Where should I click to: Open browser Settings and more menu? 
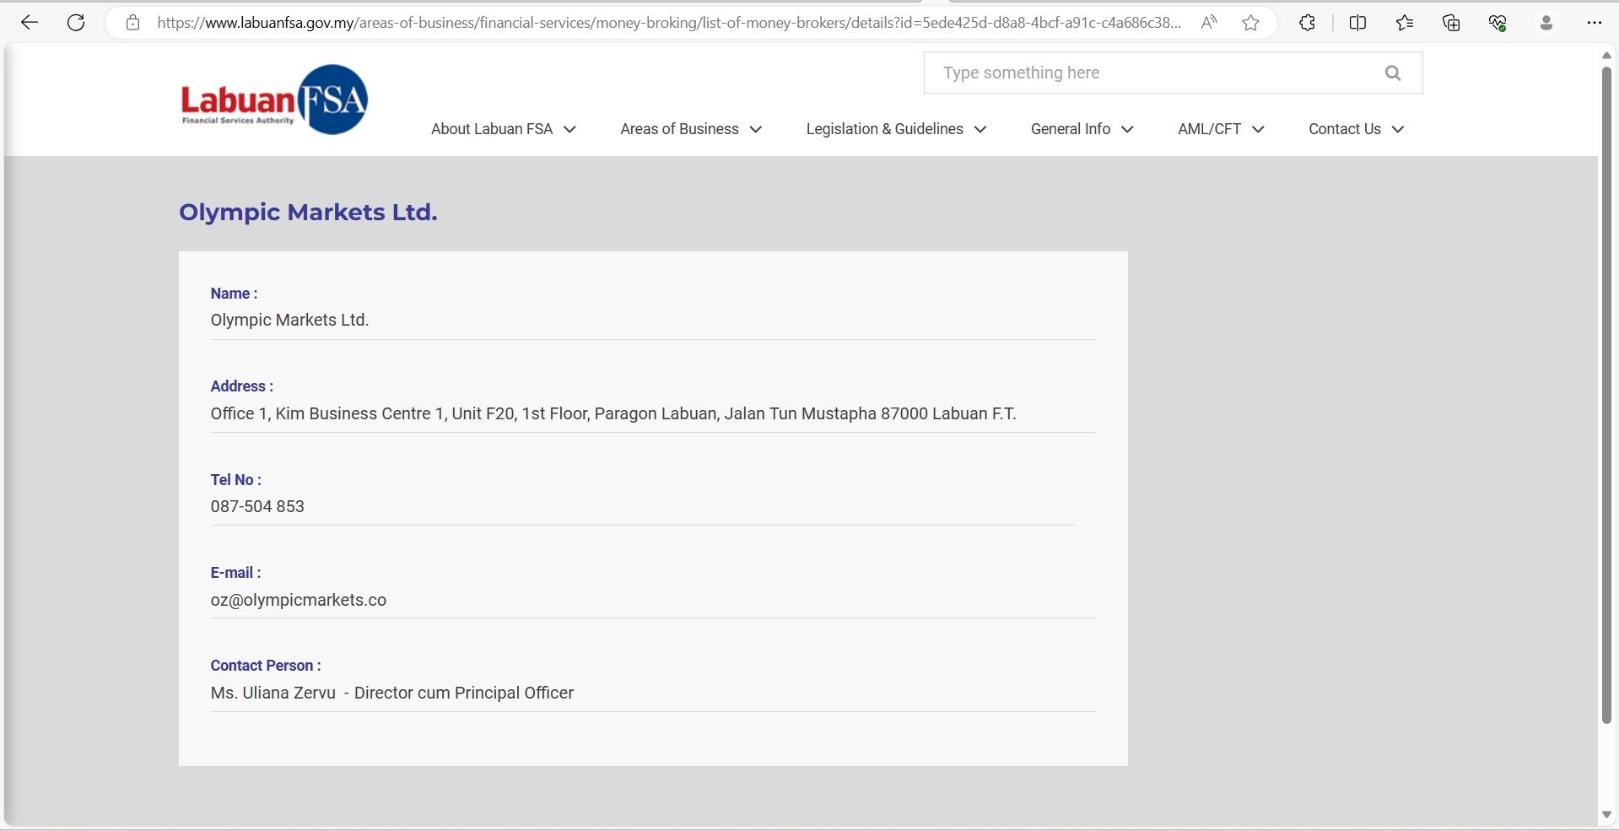[1594, 23]
